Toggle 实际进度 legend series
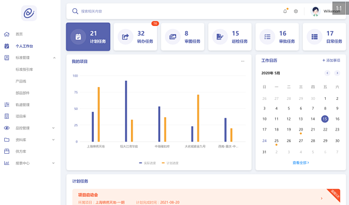 [147, 163]
